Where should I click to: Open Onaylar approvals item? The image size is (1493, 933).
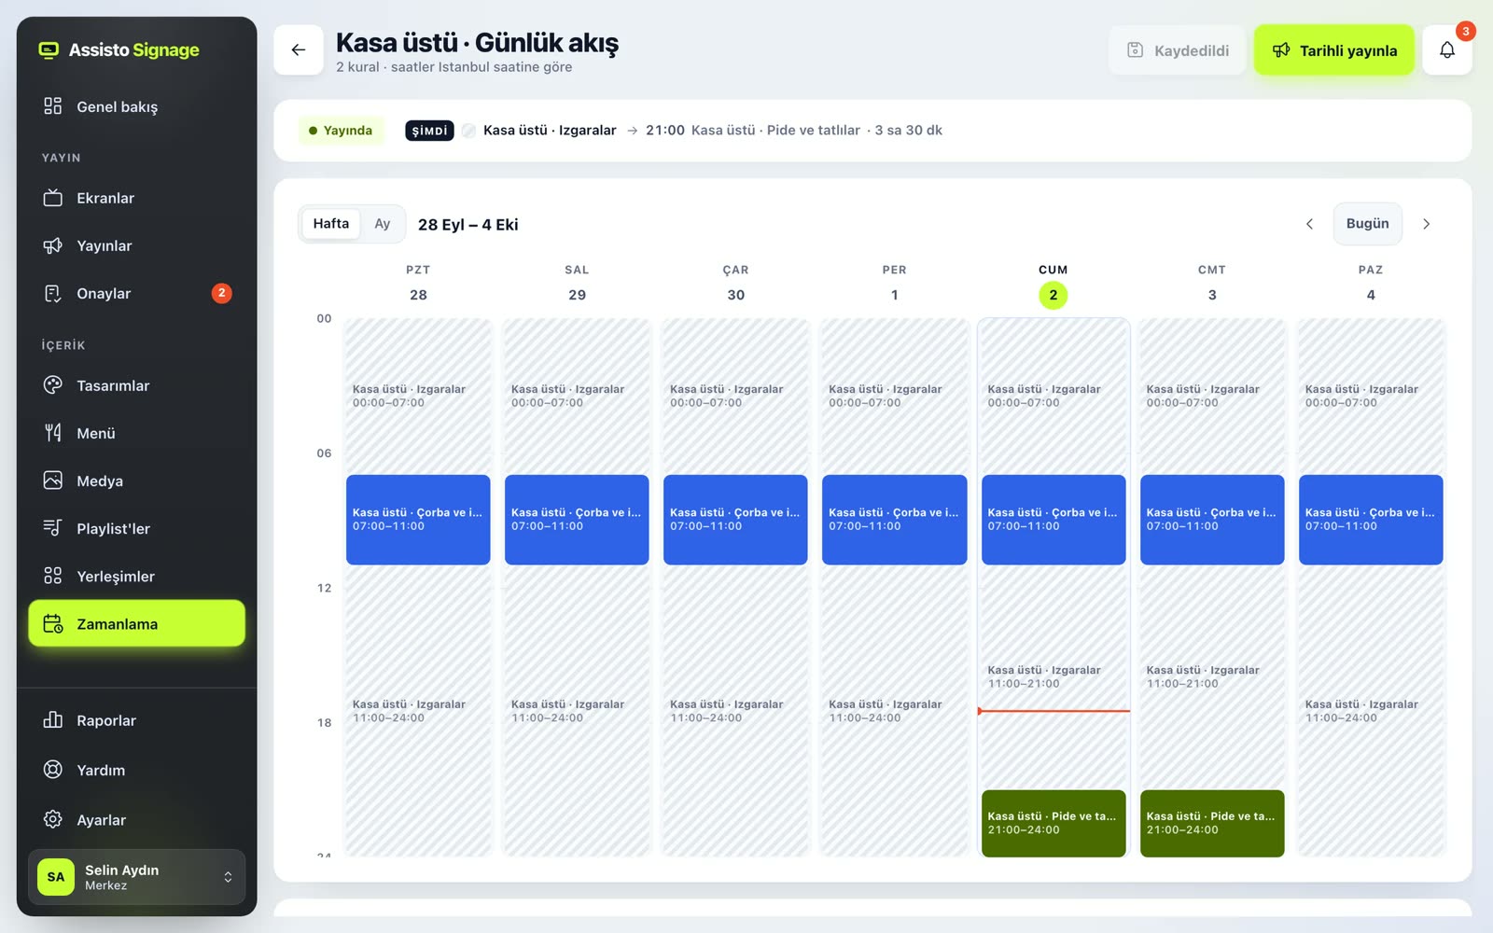[136, 293]
